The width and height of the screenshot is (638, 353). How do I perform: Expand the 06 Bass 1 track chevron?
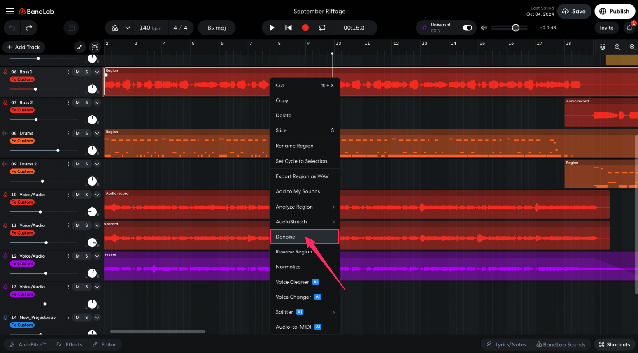coord(97,72)
